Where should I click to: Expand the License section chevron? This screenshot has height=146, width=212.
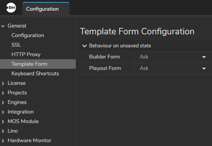coord(3,83)
